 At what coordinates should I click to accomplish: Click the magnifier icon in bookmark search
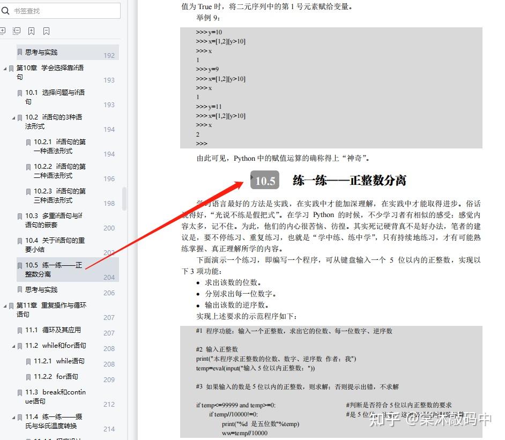pos(6,10)
